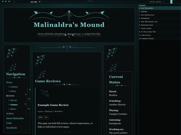Click the 'Restless' mood value
Screen dimensions: 181x135
[x=113, y=95]
